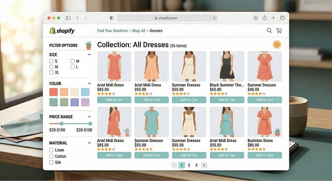This screenshot has height=181, width=332.
Task: Click the FILTER OPTIONS heading
Action: click(x=63, y=45)
